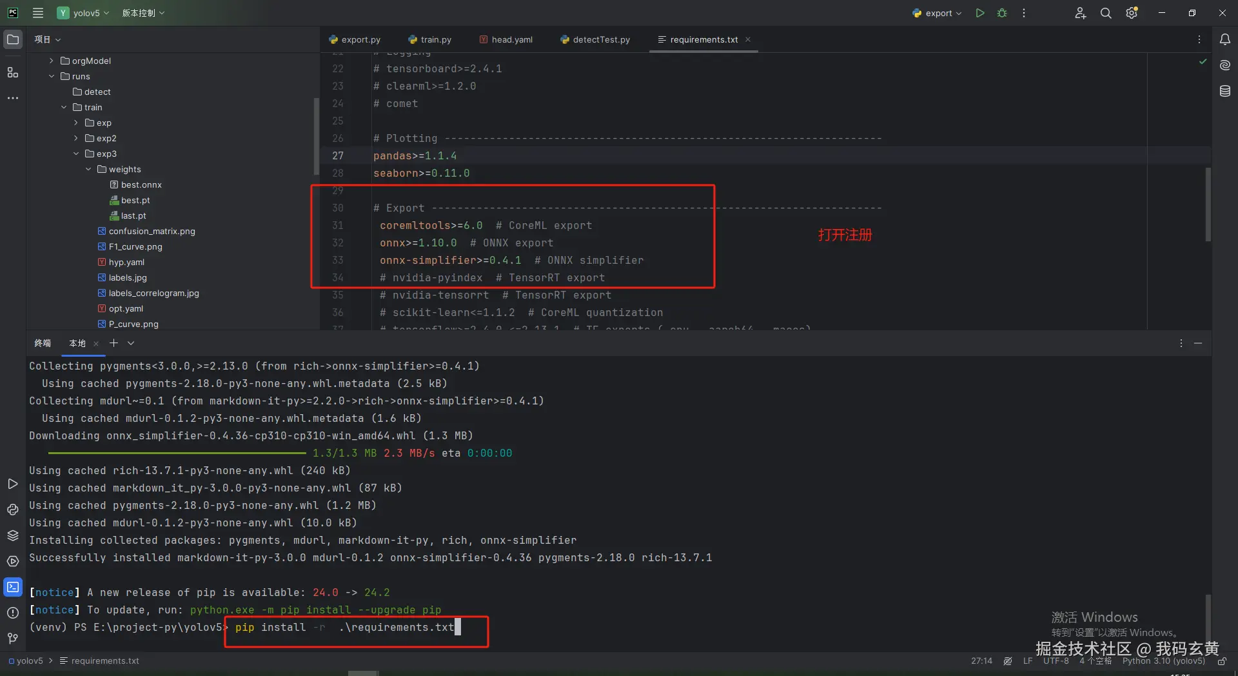Viewport: 1238px width, 676px height.
Task: Switch to detectTest.py tab
Action: (x=595, y=39)
